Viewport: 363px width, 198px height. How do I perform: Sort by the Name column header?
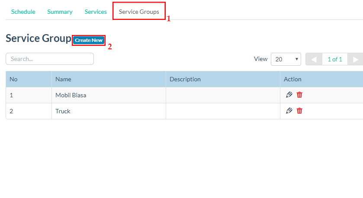pyautogui.click(x=63, y=79)
